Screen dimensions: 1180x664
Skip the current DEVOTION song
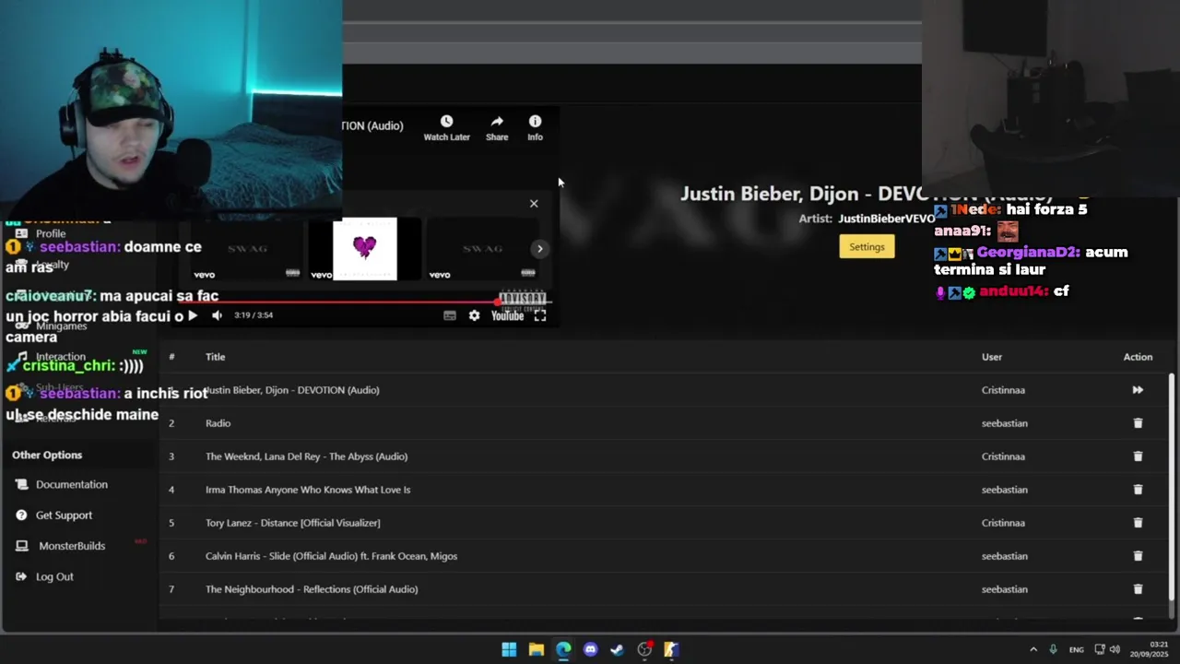click(1138, 390)
